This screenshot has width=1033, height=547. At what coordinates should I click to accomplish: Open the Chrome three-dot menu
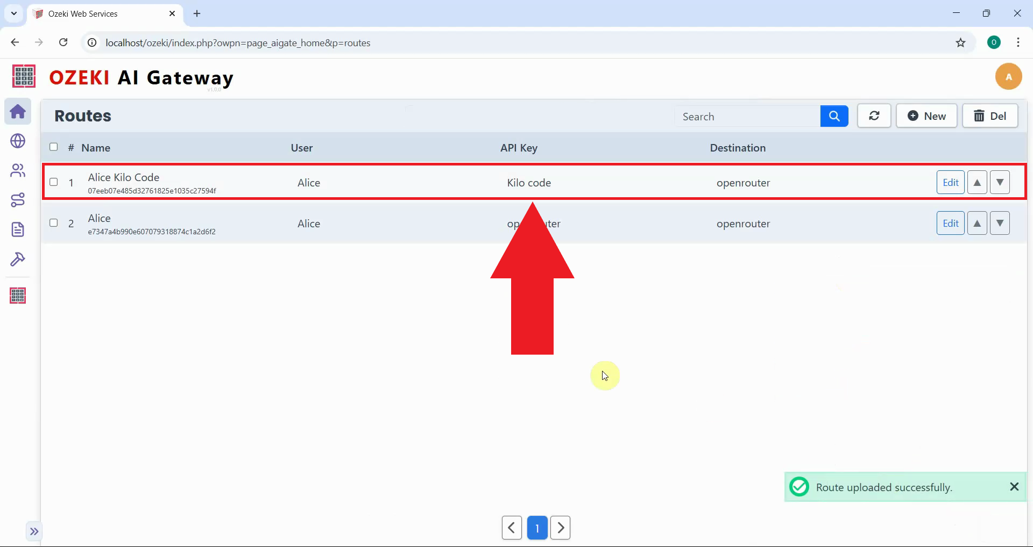1018,42
